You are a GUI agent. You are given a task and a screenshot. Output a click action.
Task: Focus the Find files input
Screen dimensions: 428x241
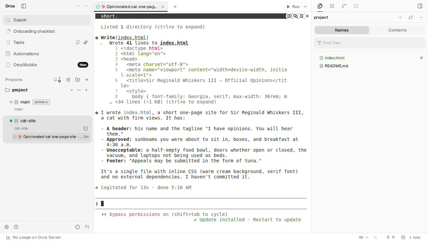tap(369, 43)
